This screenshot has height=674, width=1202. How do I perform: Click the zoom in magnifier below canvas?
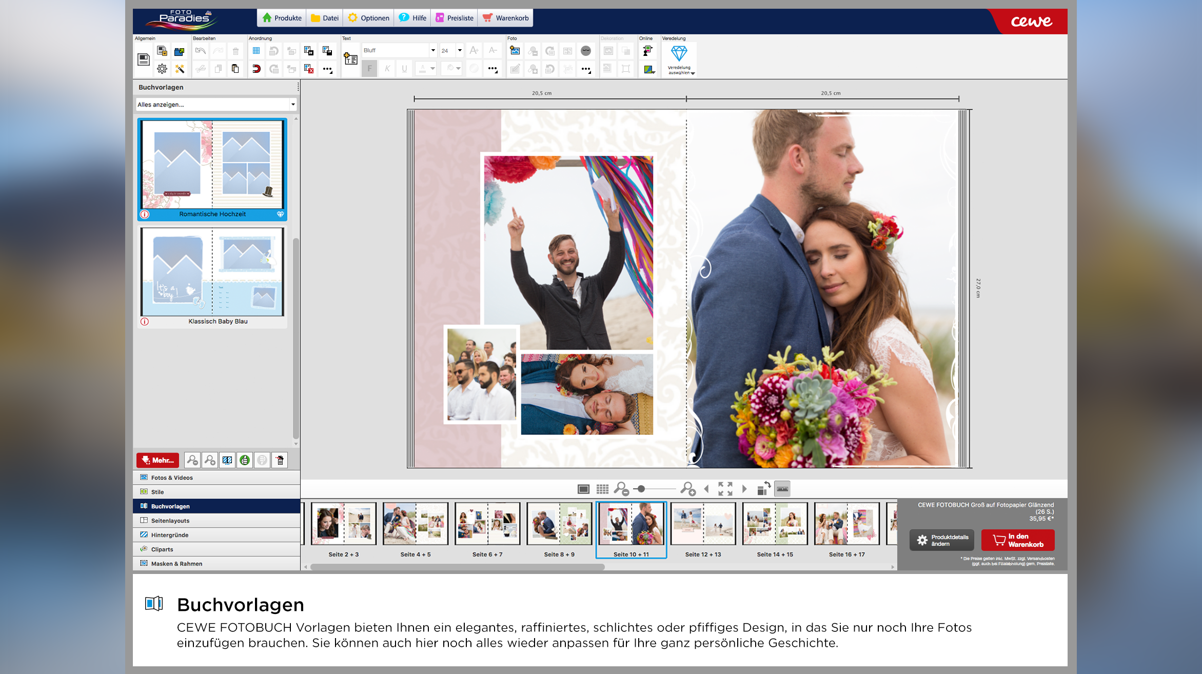687,489
